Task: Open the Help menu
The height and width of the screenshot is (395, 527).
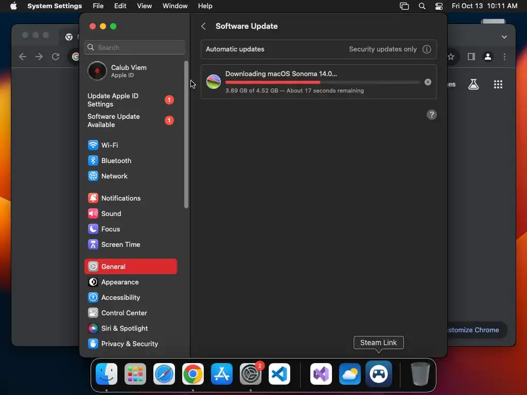Action: click(205, 6)
